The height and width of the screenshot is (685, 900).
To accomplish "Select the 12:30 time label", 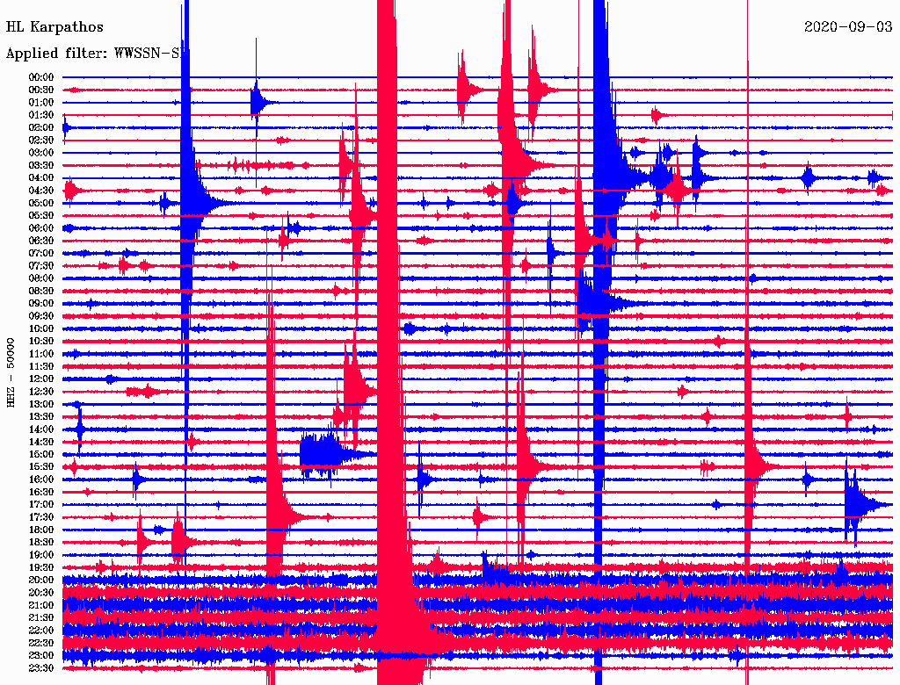I will tap(41, 392).
